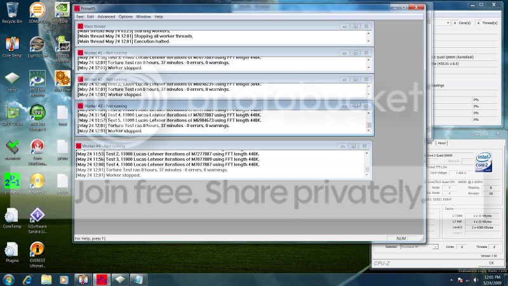
Task: Open the CoreTemp settings file icon
Action: point(12,218)
